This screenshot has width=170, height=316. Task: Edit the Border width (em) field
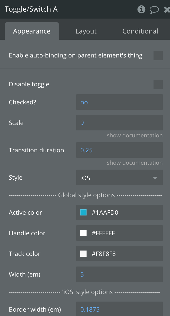point(120,309)
